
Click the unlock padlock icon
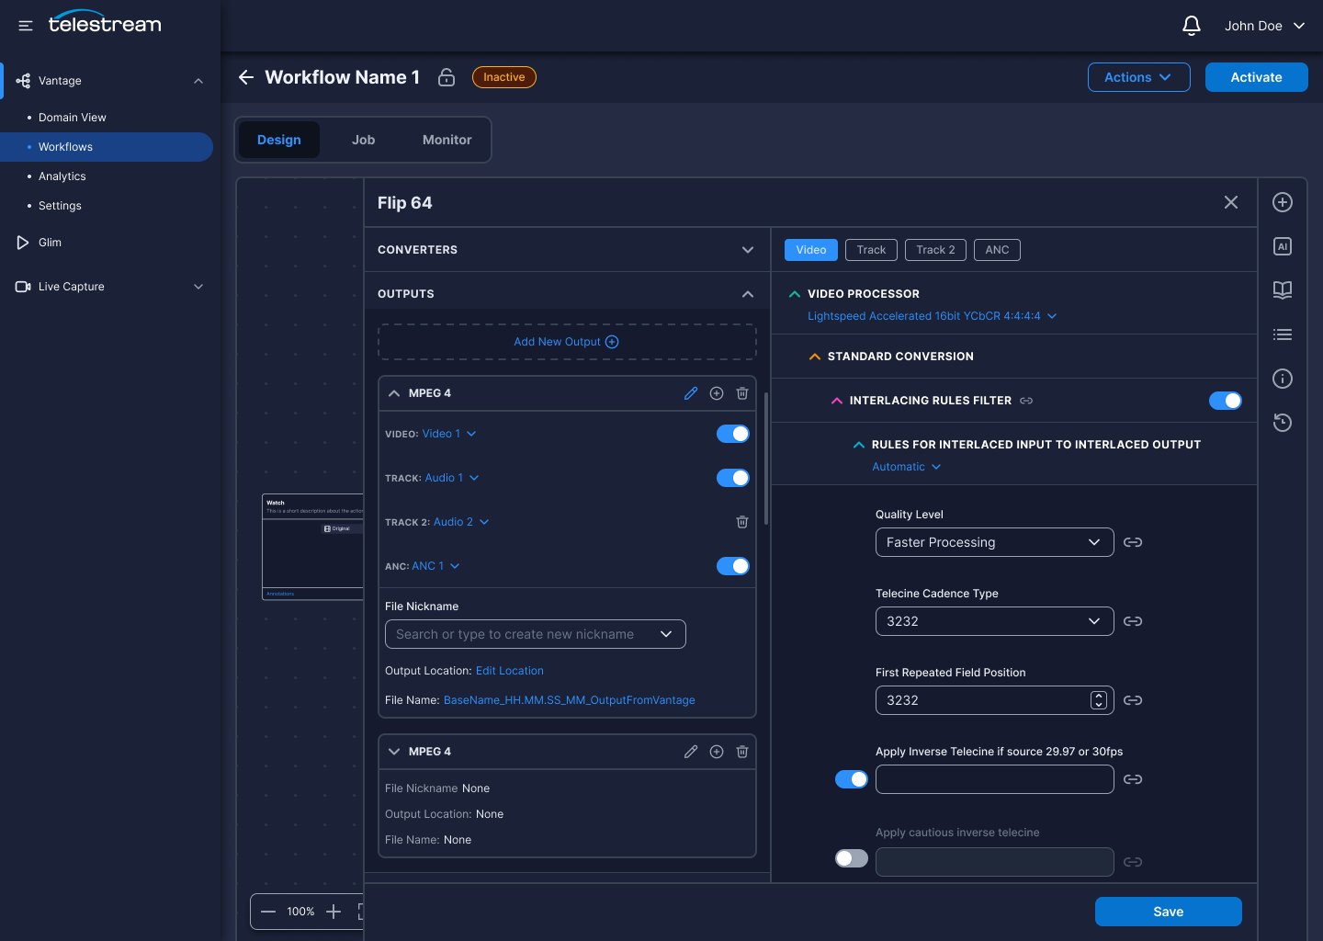[447, 77]
